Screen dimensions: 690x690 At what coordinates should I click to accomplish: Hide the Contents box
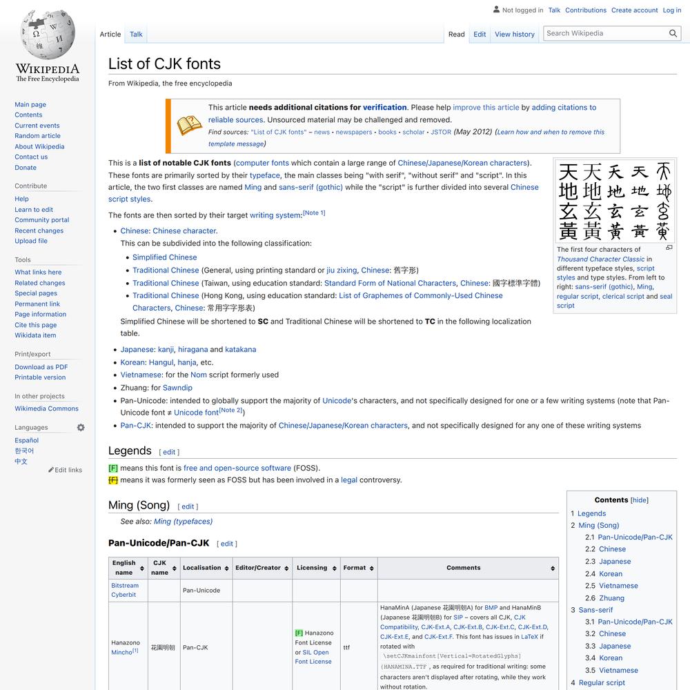pos(640,500)
